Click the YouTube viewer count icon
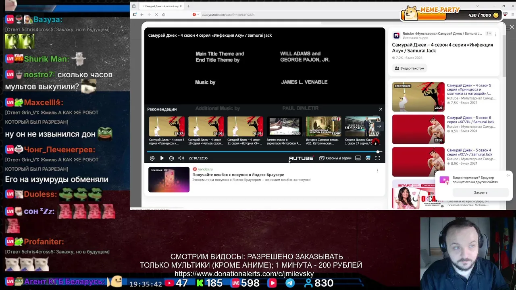 coord(169,283)
